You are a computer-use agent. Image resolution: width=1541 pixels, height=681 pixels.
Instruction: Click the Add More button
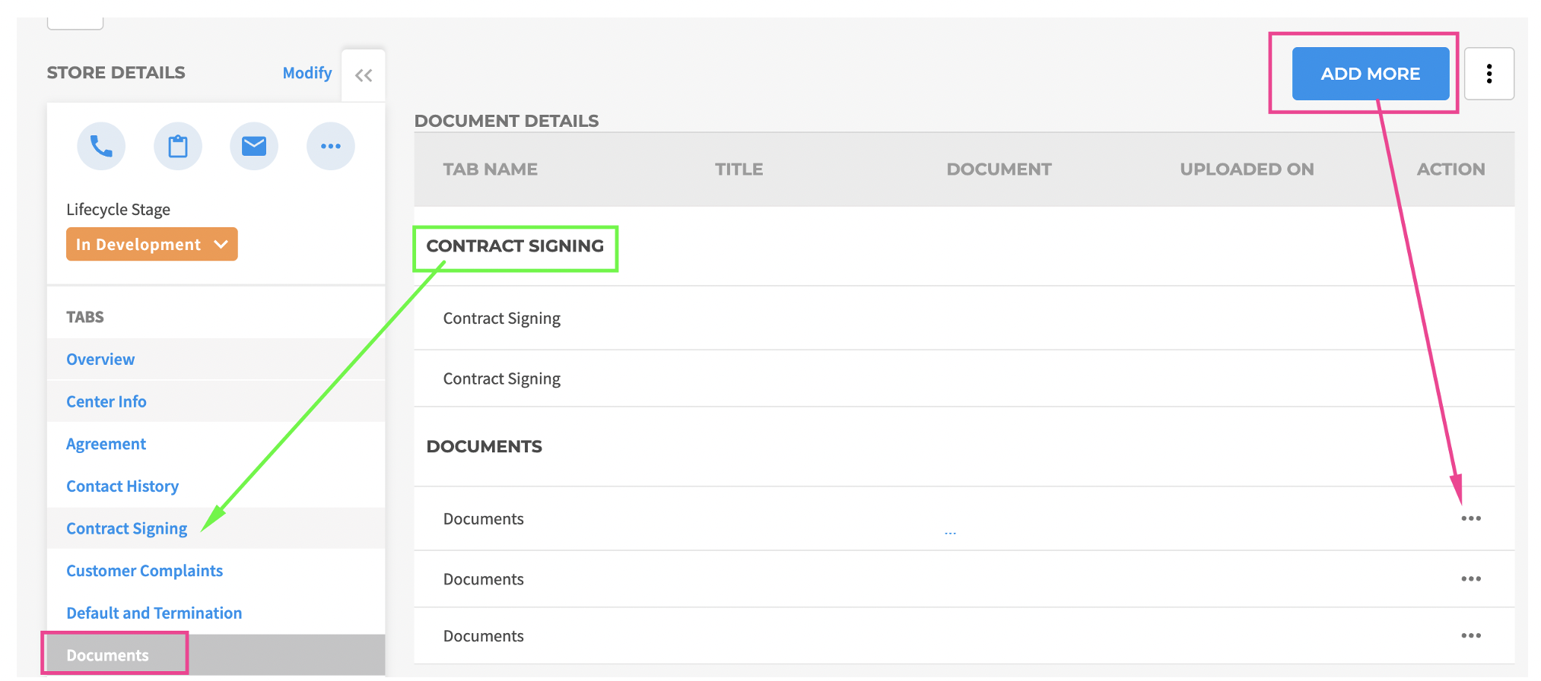1370,74
